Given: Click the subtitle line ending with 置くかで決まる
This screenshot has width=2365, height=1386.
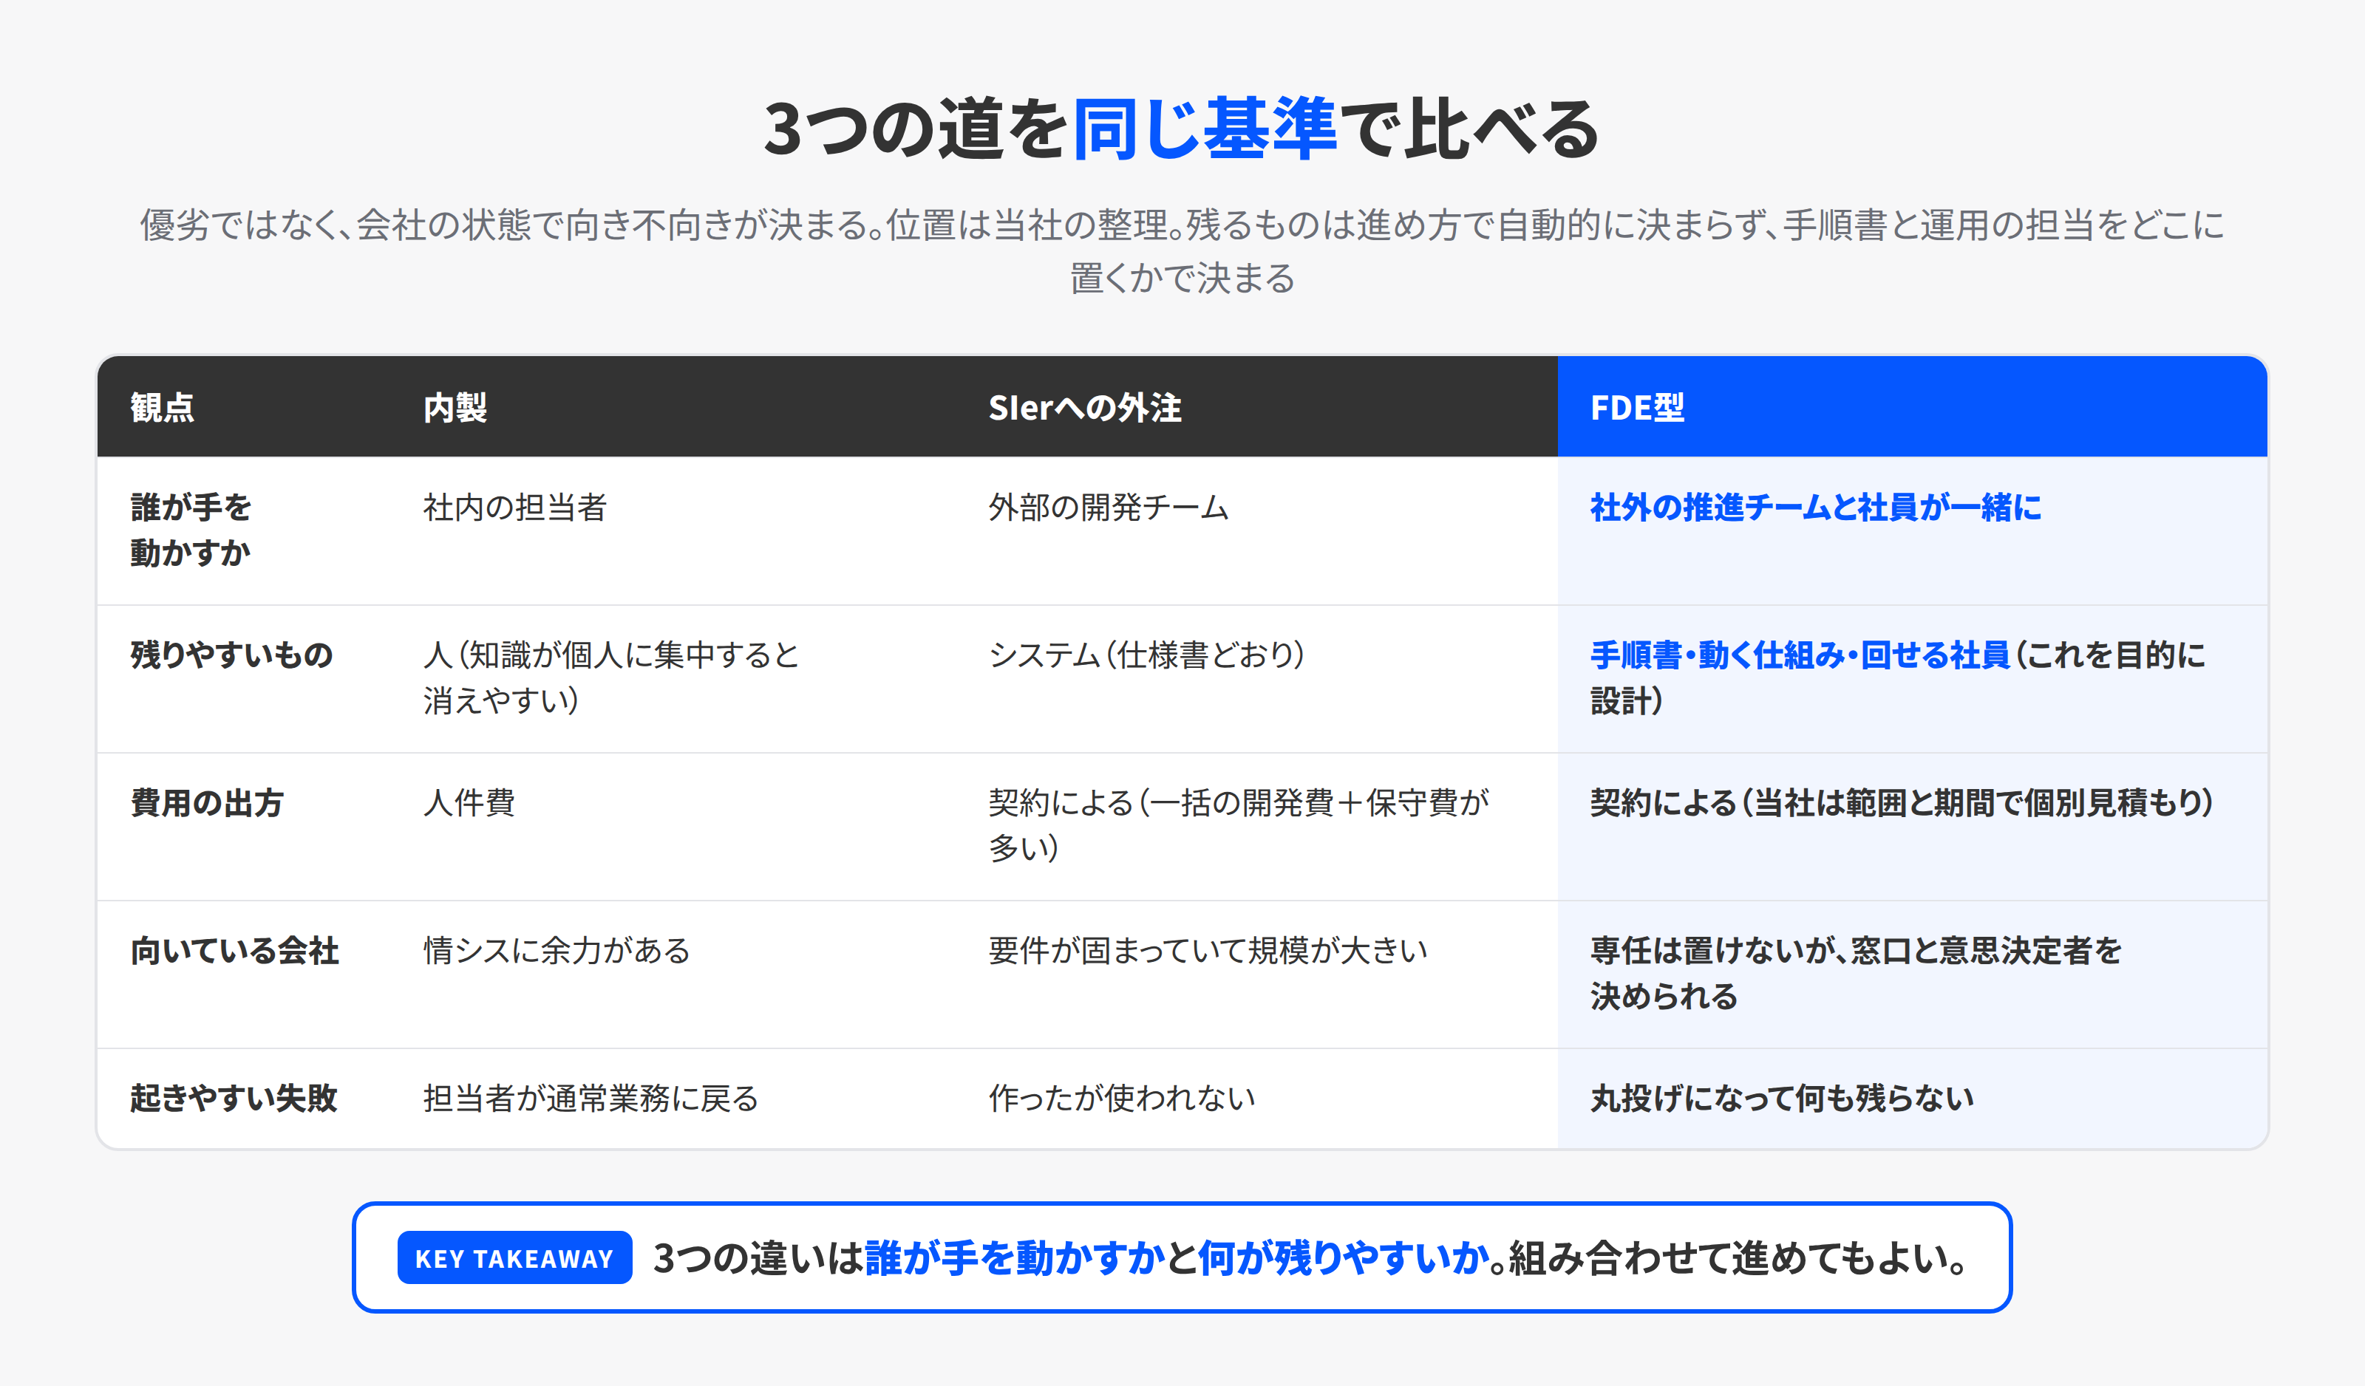Looking at the screenshot, I should tap(1182, 279).
